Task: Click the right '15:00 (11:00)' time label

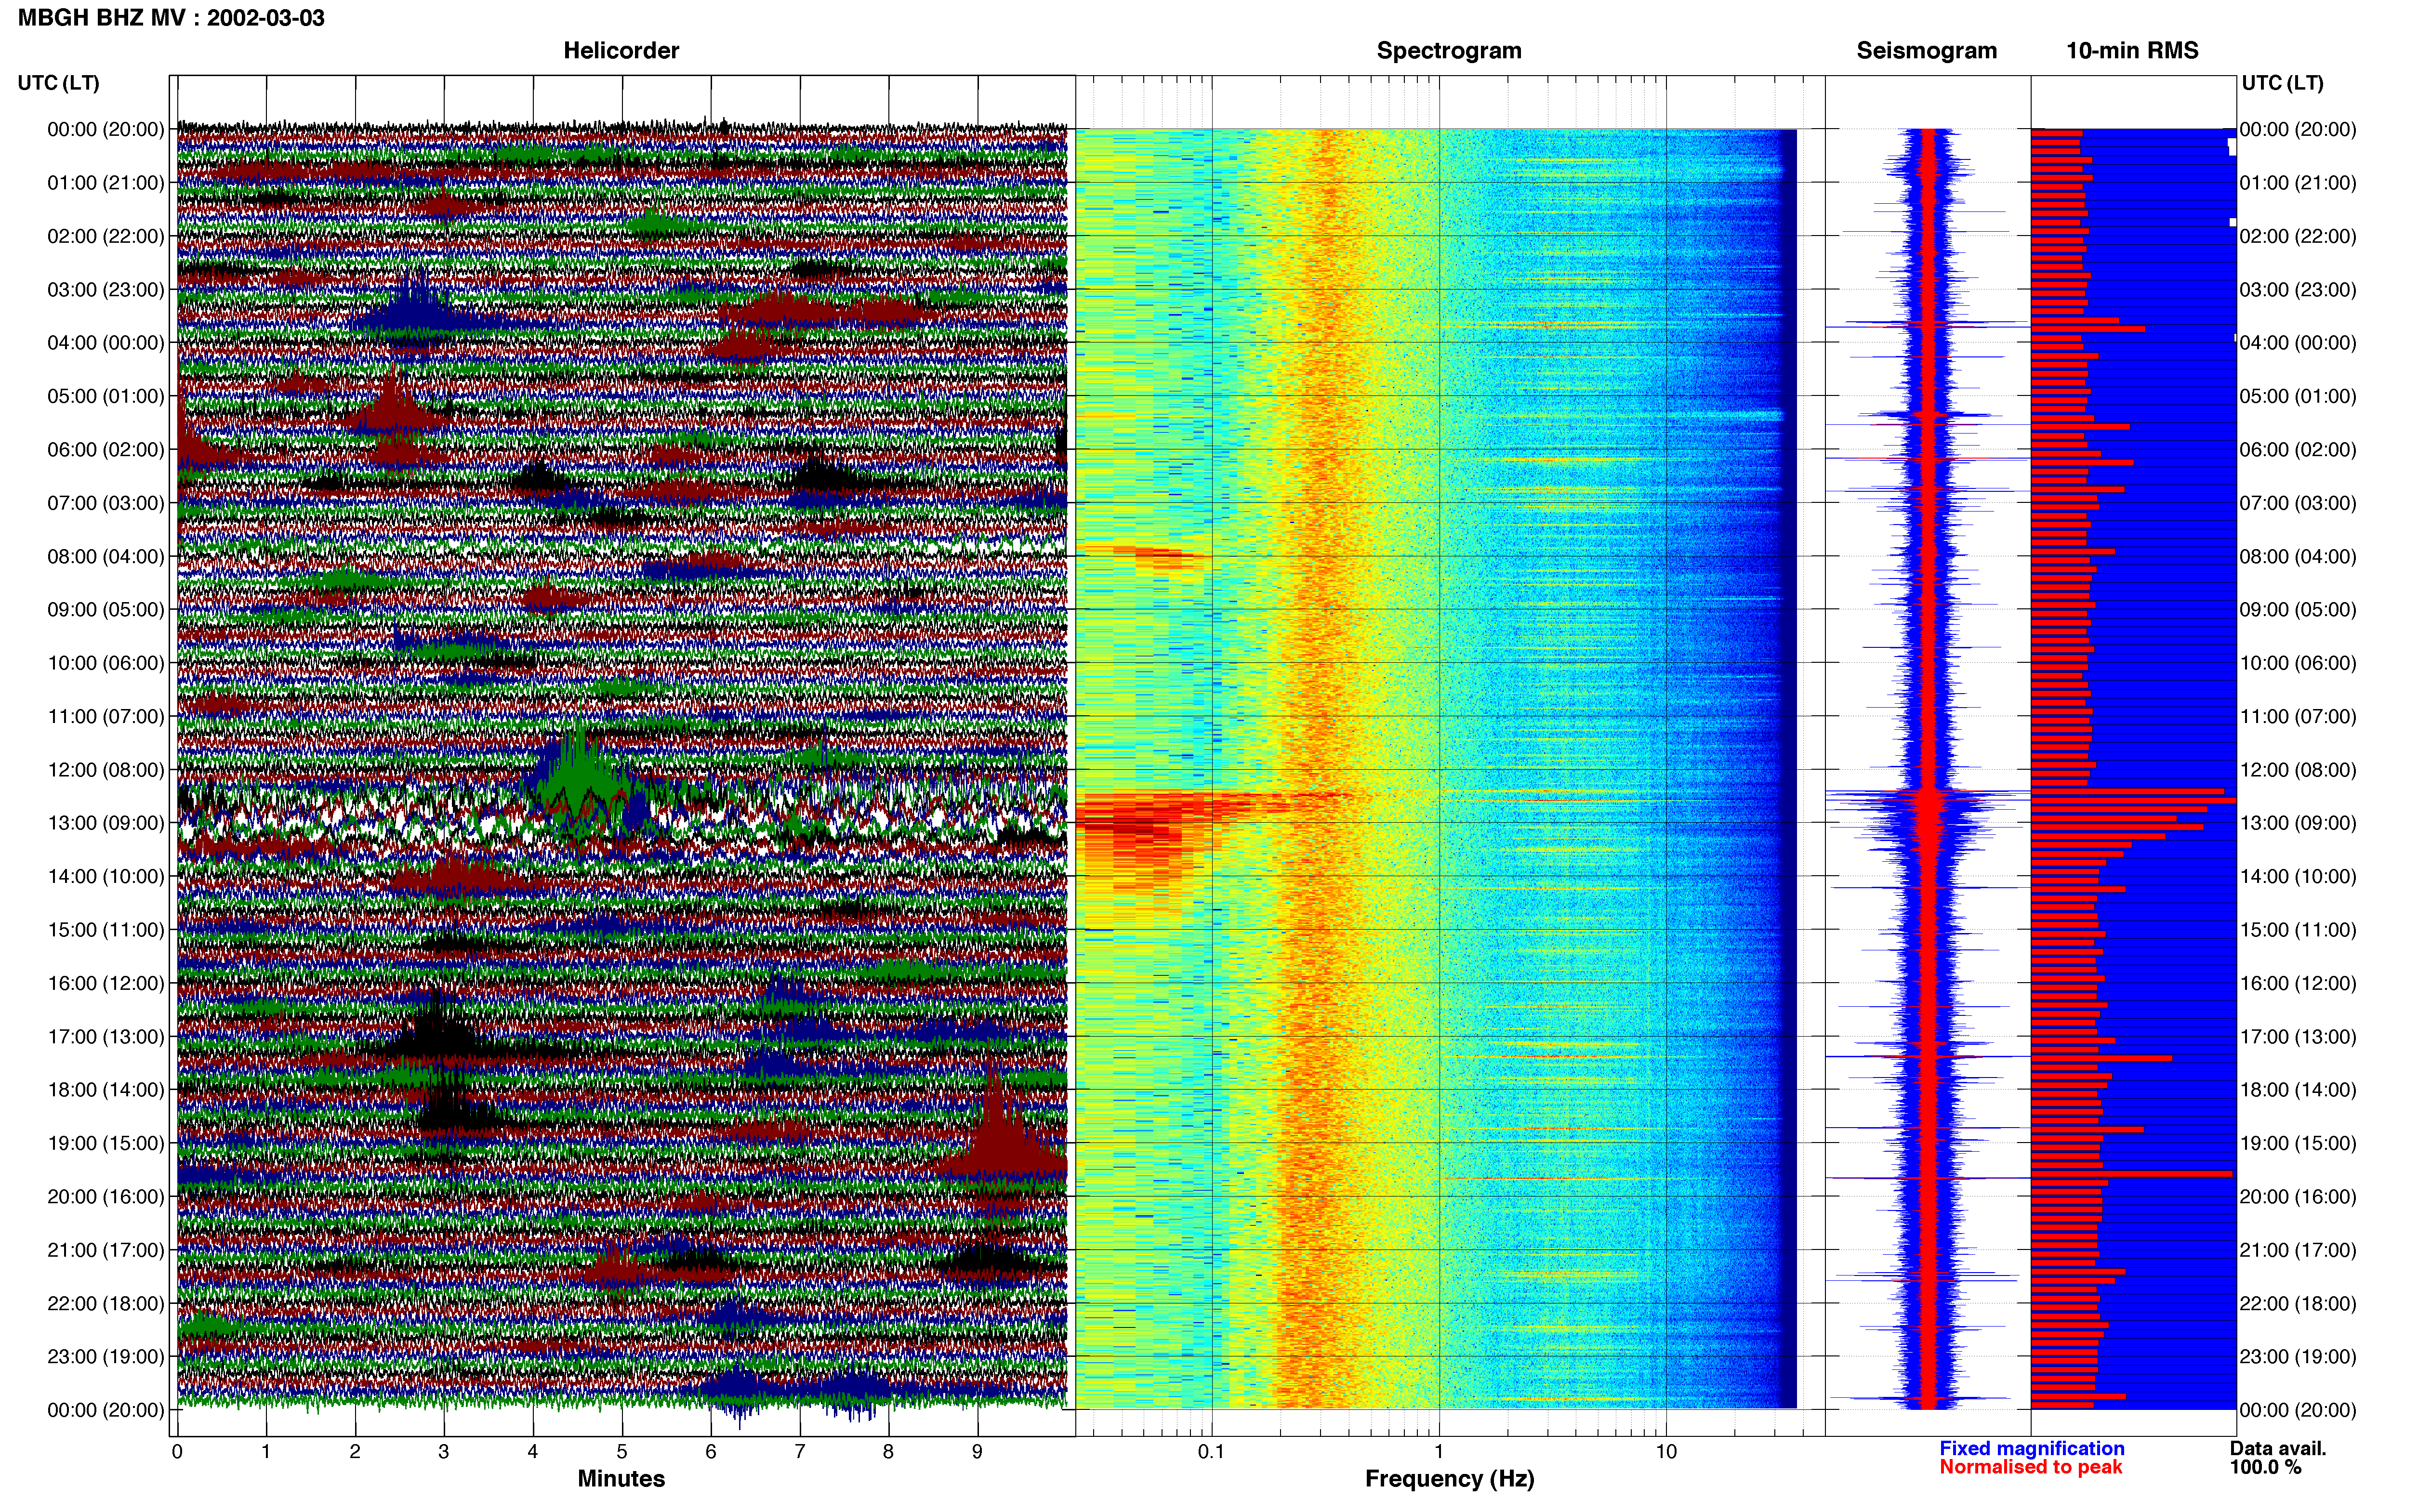Action: click(x=2298, y=930)
